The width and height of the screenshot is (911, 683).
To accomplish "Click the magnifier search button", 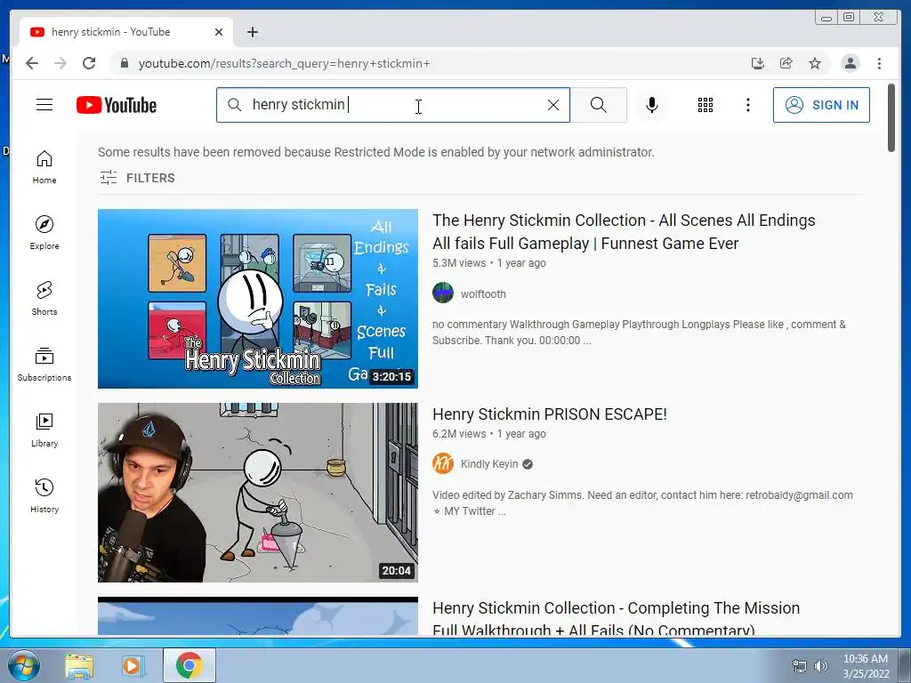I will (599, 105).
